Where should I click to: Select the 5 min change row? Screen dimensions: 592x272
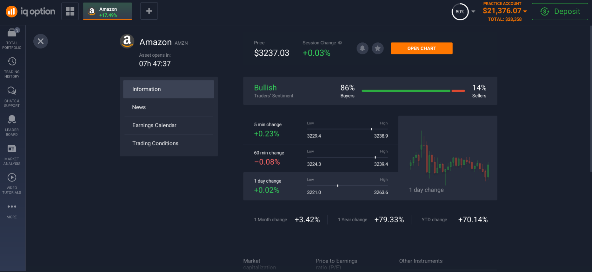pyautogui.click(x=321, y=130)
